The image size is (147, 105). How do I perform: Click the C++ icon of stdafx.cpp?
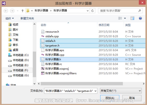43,36
